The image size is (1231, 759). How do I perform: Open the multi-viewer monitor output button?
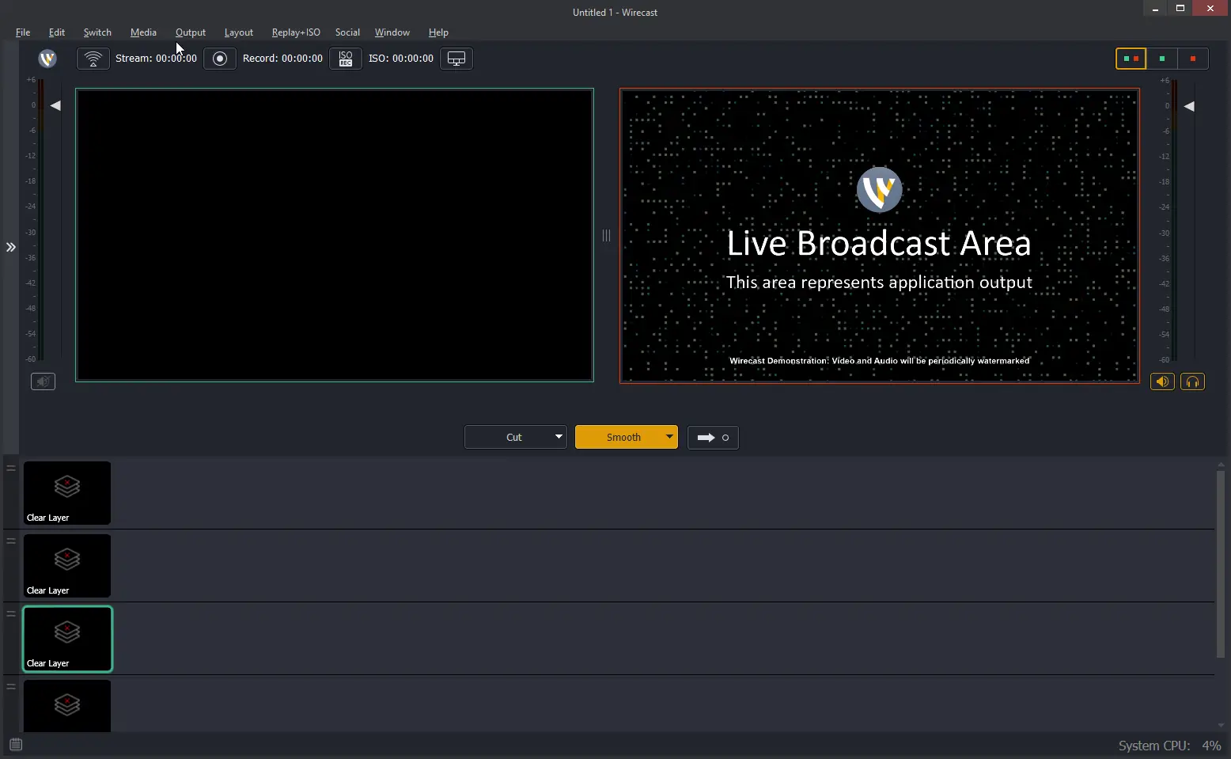pos(456,59)
